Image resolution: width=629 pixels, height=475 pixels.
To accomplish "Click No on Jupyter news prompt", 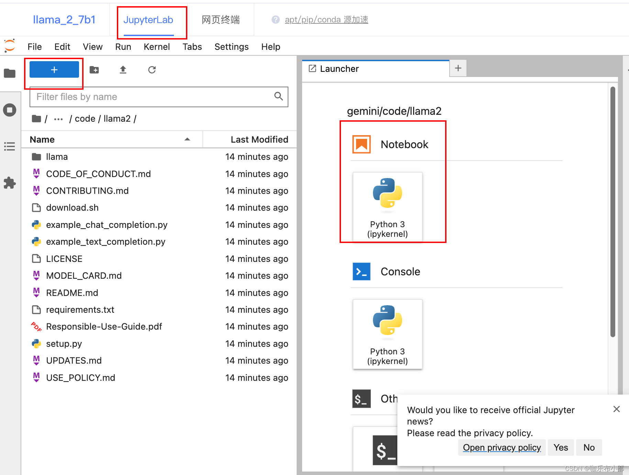I will click(589, 448).
